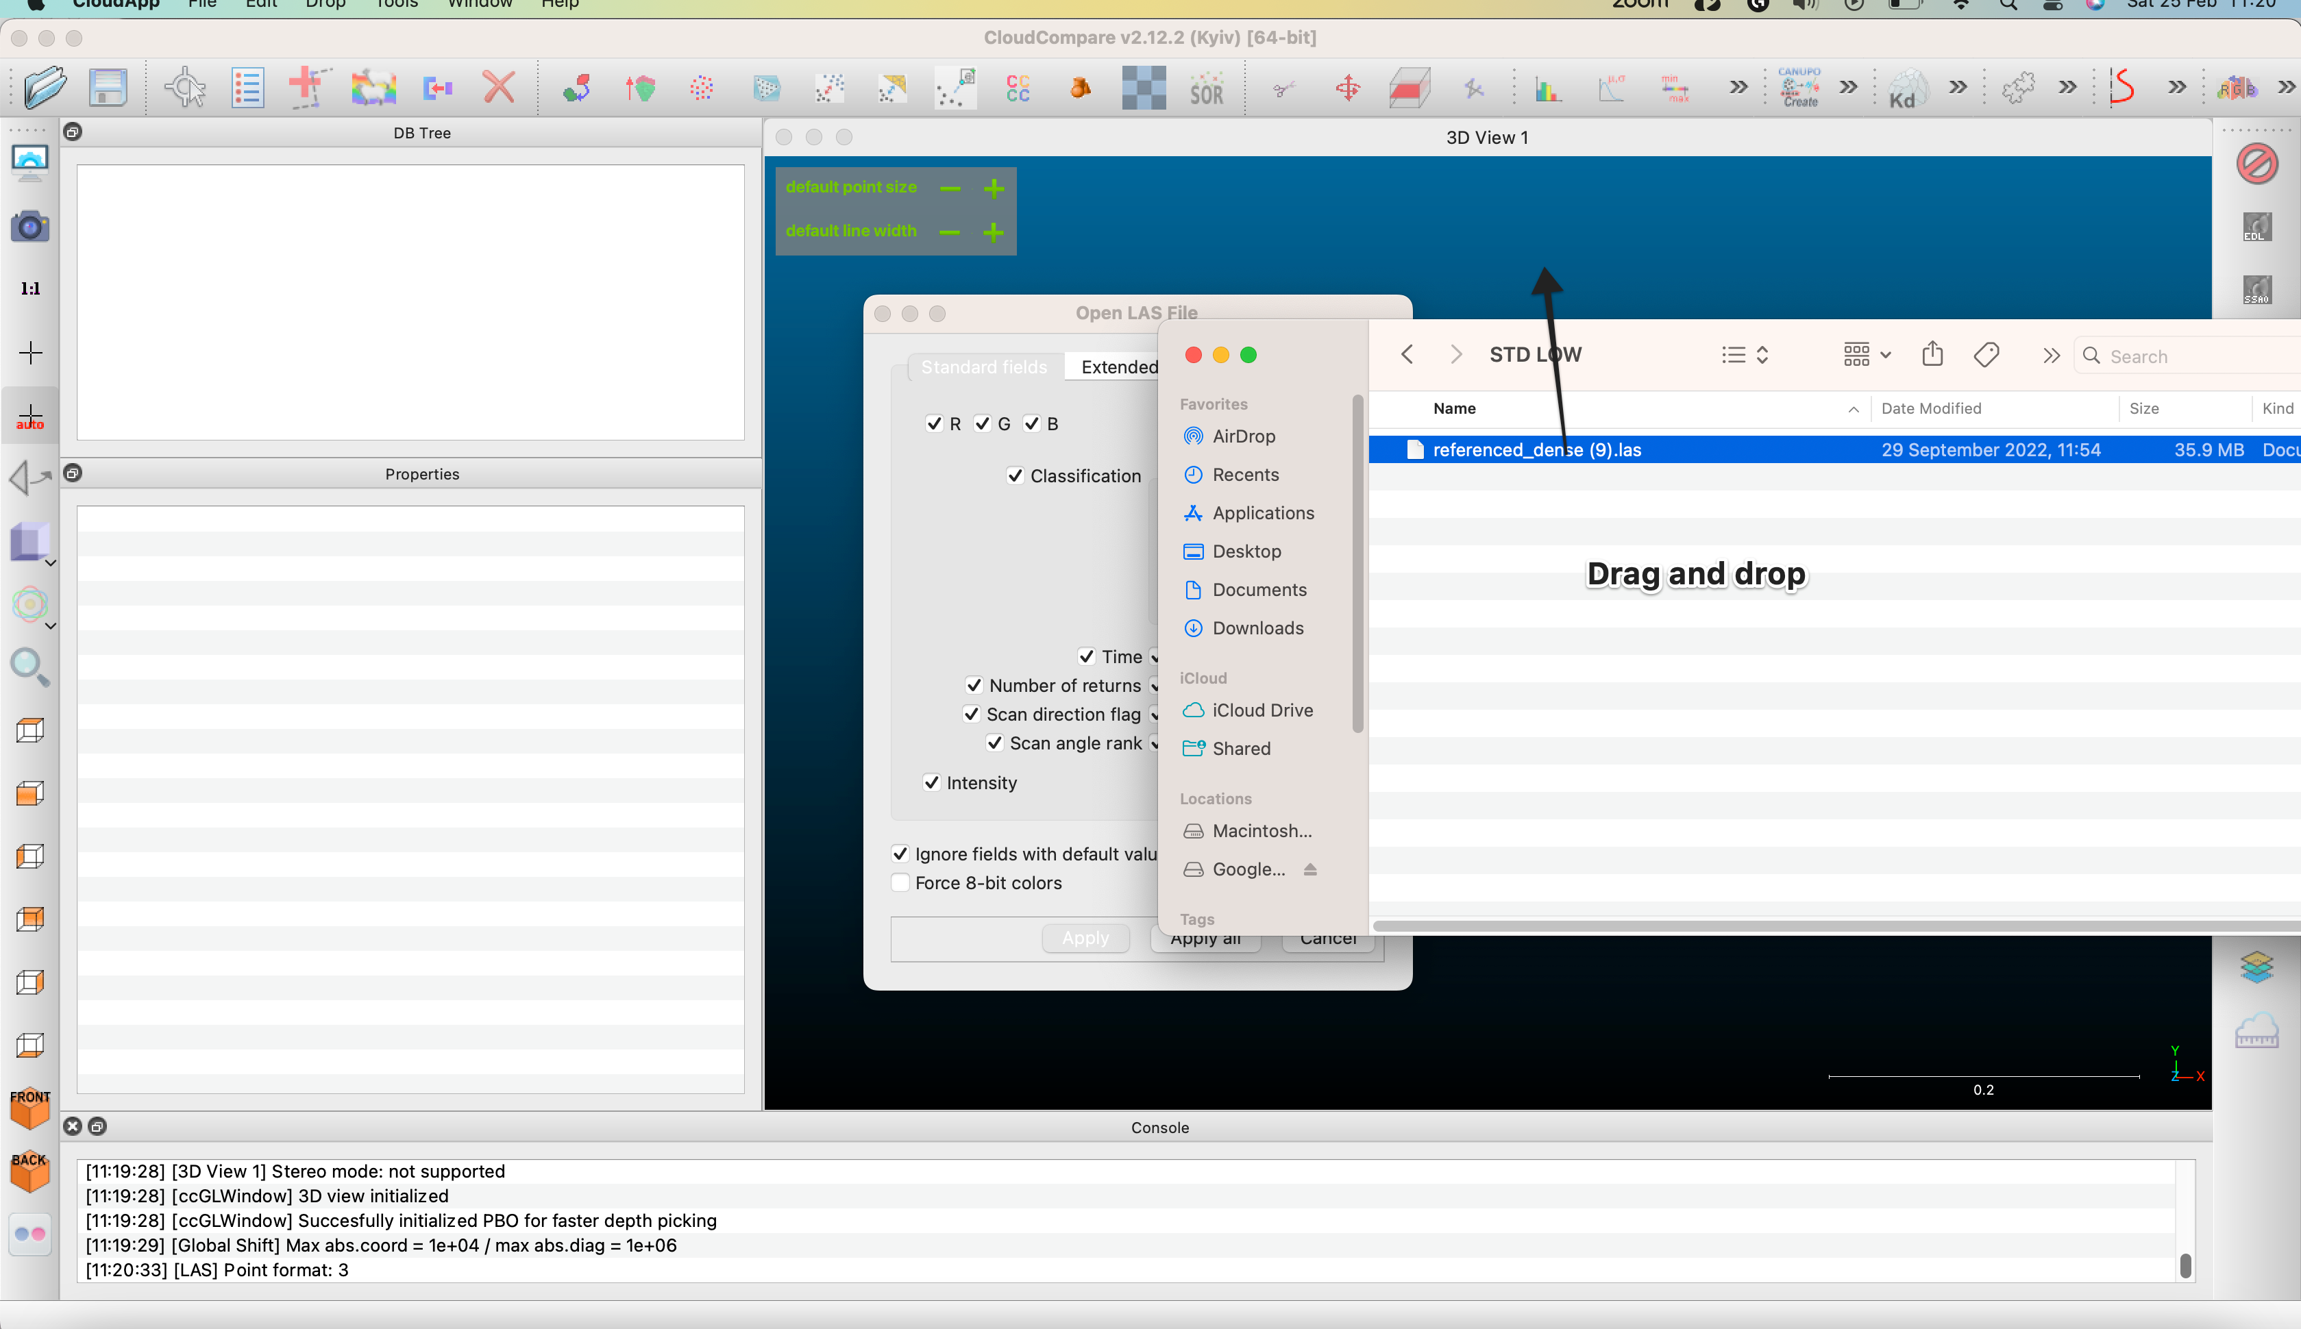Open the Edit menu in menu bar
Screen dimensions: 2301x1329
261,5
